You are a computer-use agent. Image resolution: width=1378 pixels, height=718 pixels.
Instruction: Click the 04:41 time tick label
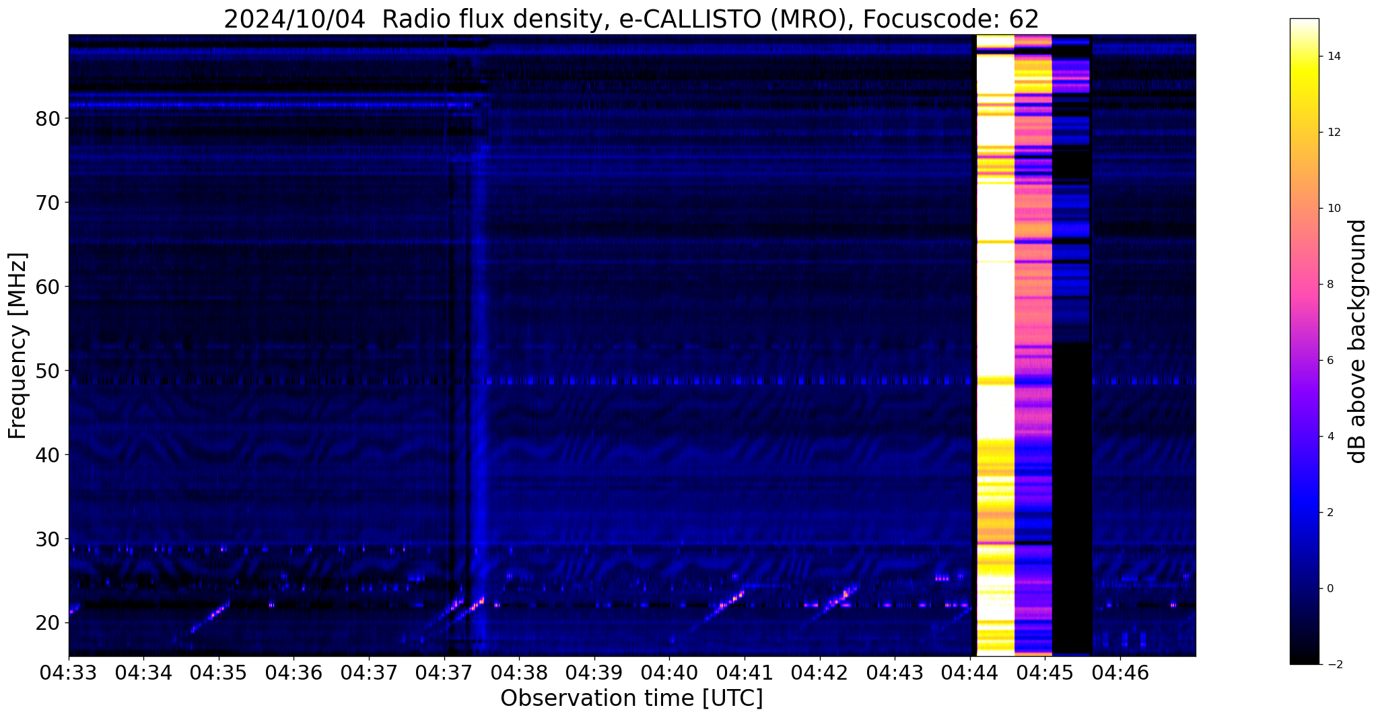click(745, 672)
